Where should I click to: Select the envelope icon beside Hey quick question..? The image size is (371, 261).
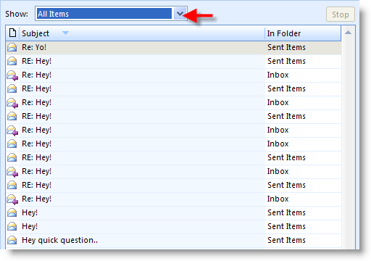coord(12,240)
